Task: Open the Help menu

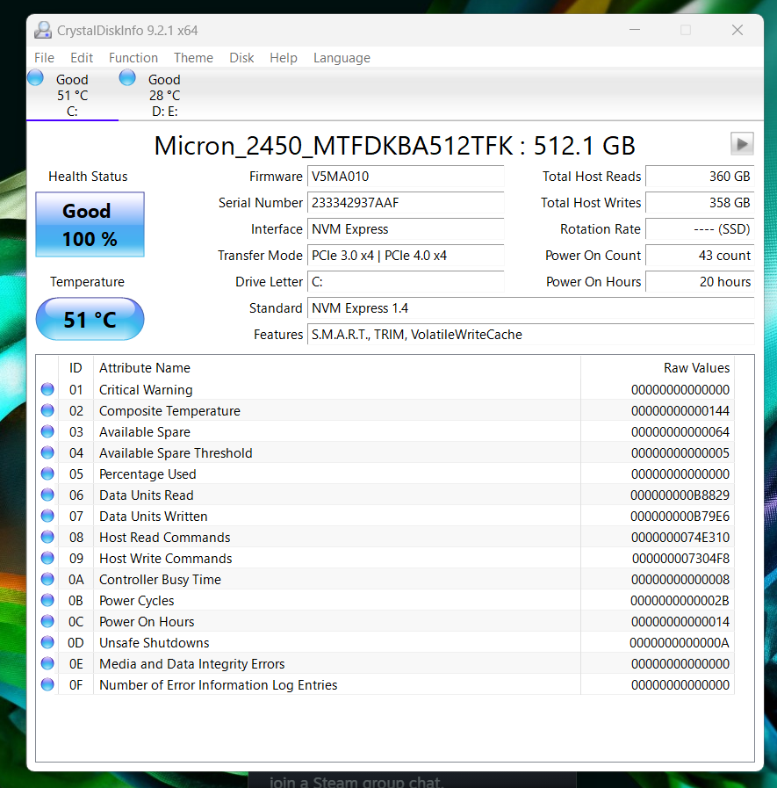Action: (284, 58)
